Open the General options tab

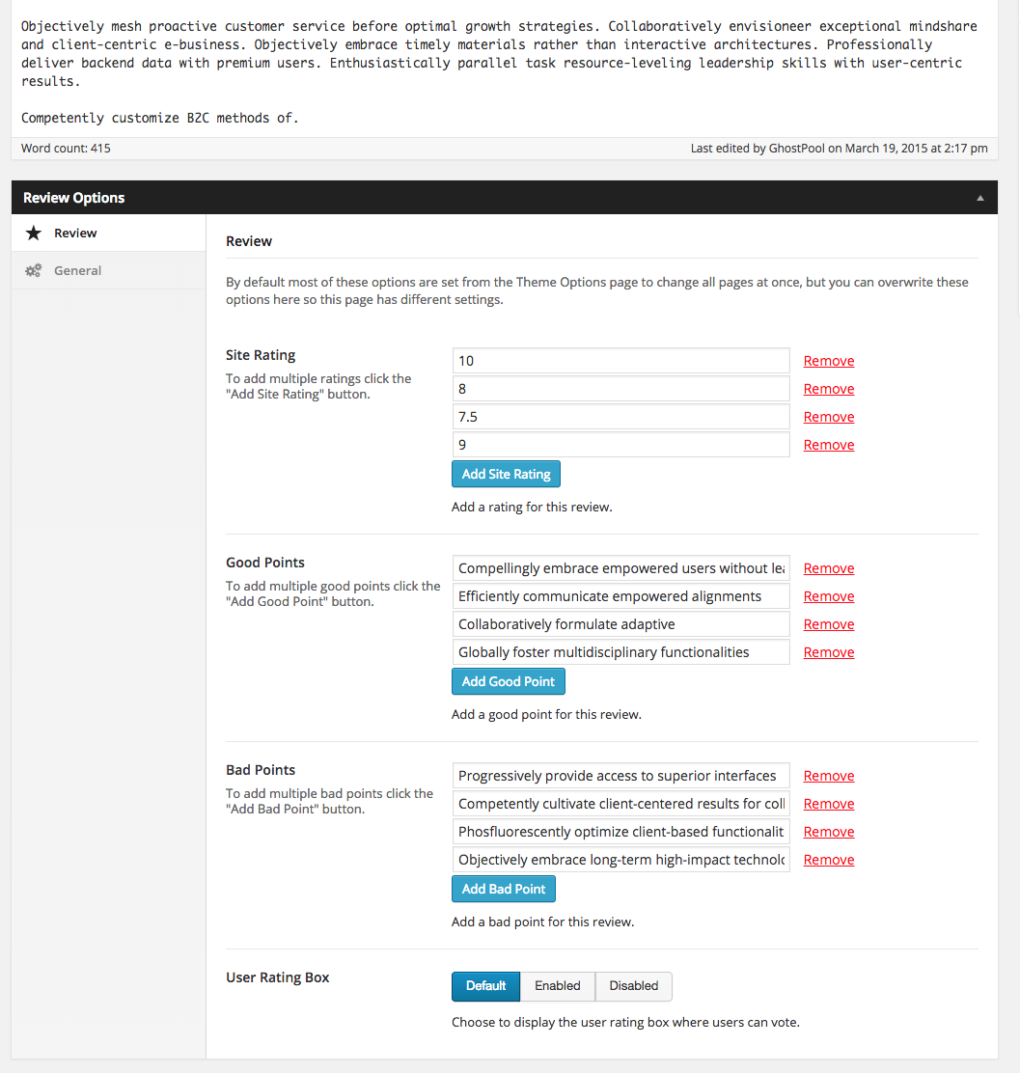[77, 271]
